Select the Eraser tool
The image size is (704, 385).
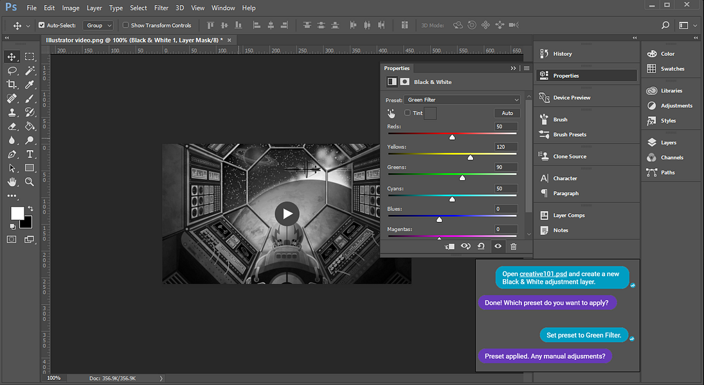(x=12, y=126)
